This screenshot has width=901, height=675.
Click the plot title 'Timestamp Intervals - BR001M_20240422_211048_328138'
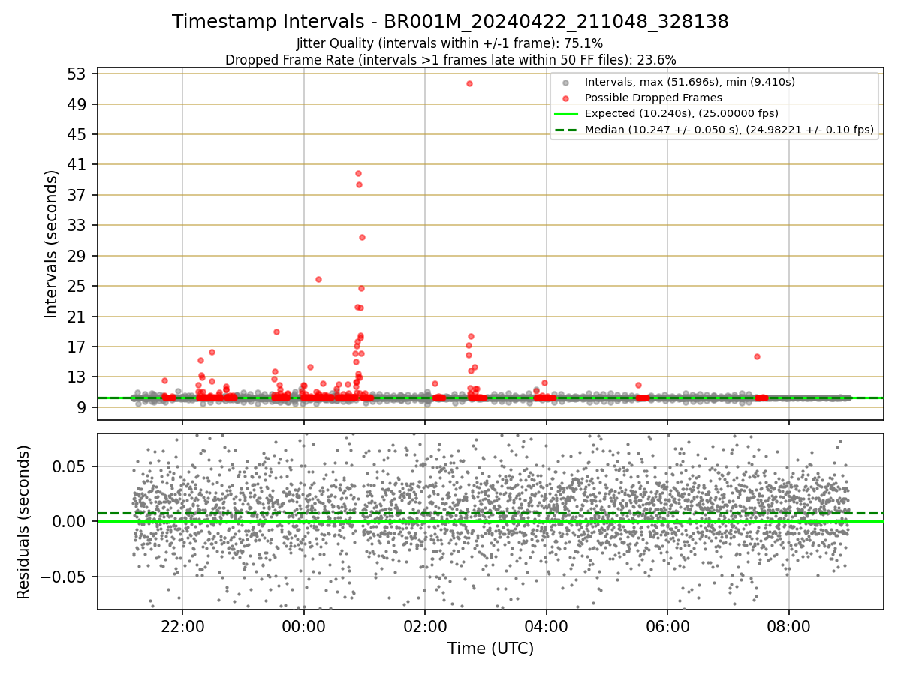pyautogui.click(x=450, y=22)
